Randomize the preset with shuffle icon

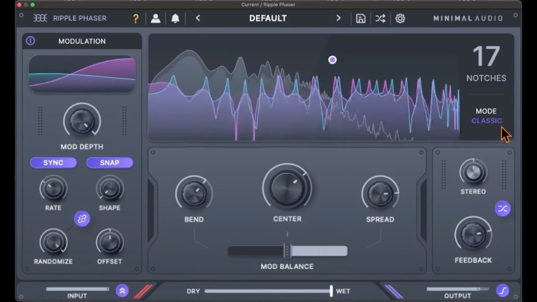click(x=381, y=18)
